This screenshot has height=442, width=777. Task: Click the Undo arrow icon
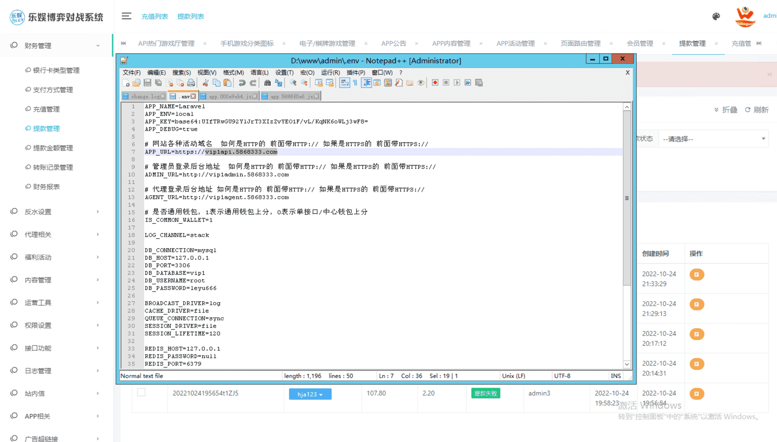pos(242,83)
